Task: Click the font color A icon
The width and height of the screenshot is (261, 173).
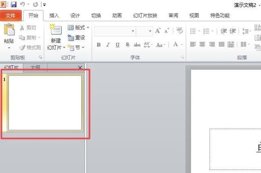Action: pyautogui.click(x=176, y=44)
